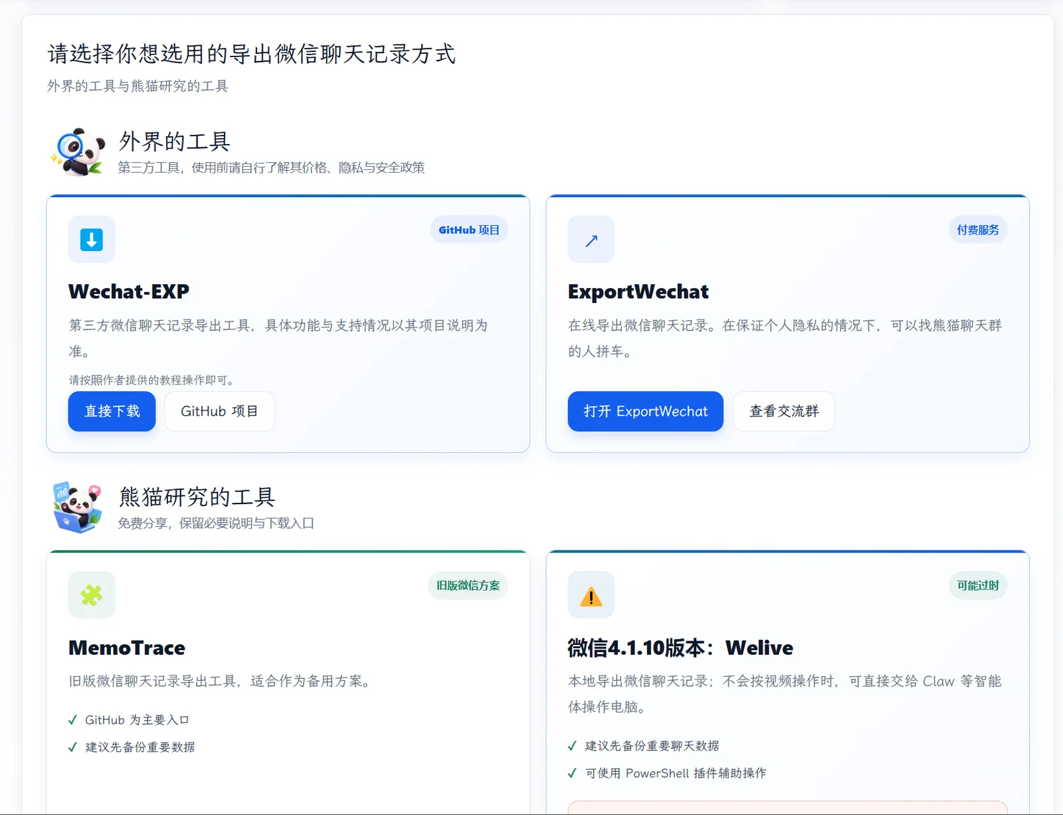Click the 直接下载 button

coord(112,411)
